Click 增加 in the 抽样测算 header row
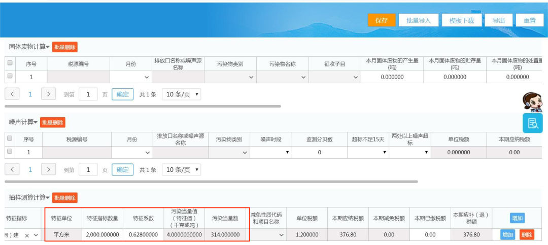 [x=517, y=218]
